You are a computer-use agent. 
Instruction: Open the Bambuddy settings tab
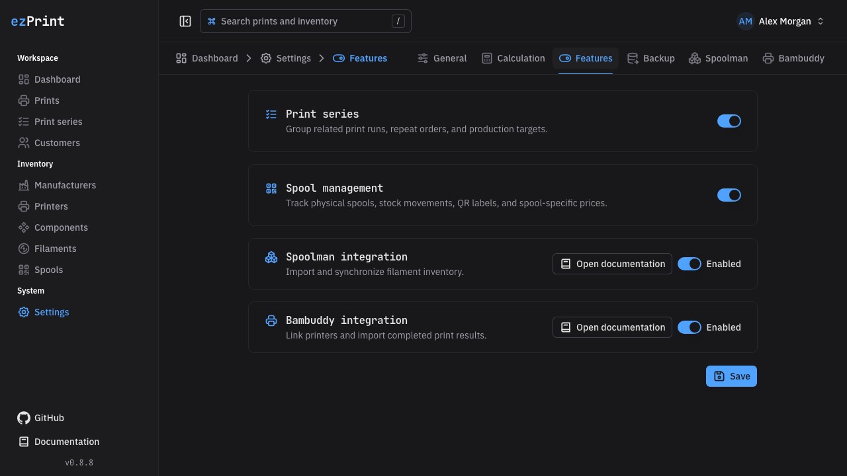(x=793, y=58)
